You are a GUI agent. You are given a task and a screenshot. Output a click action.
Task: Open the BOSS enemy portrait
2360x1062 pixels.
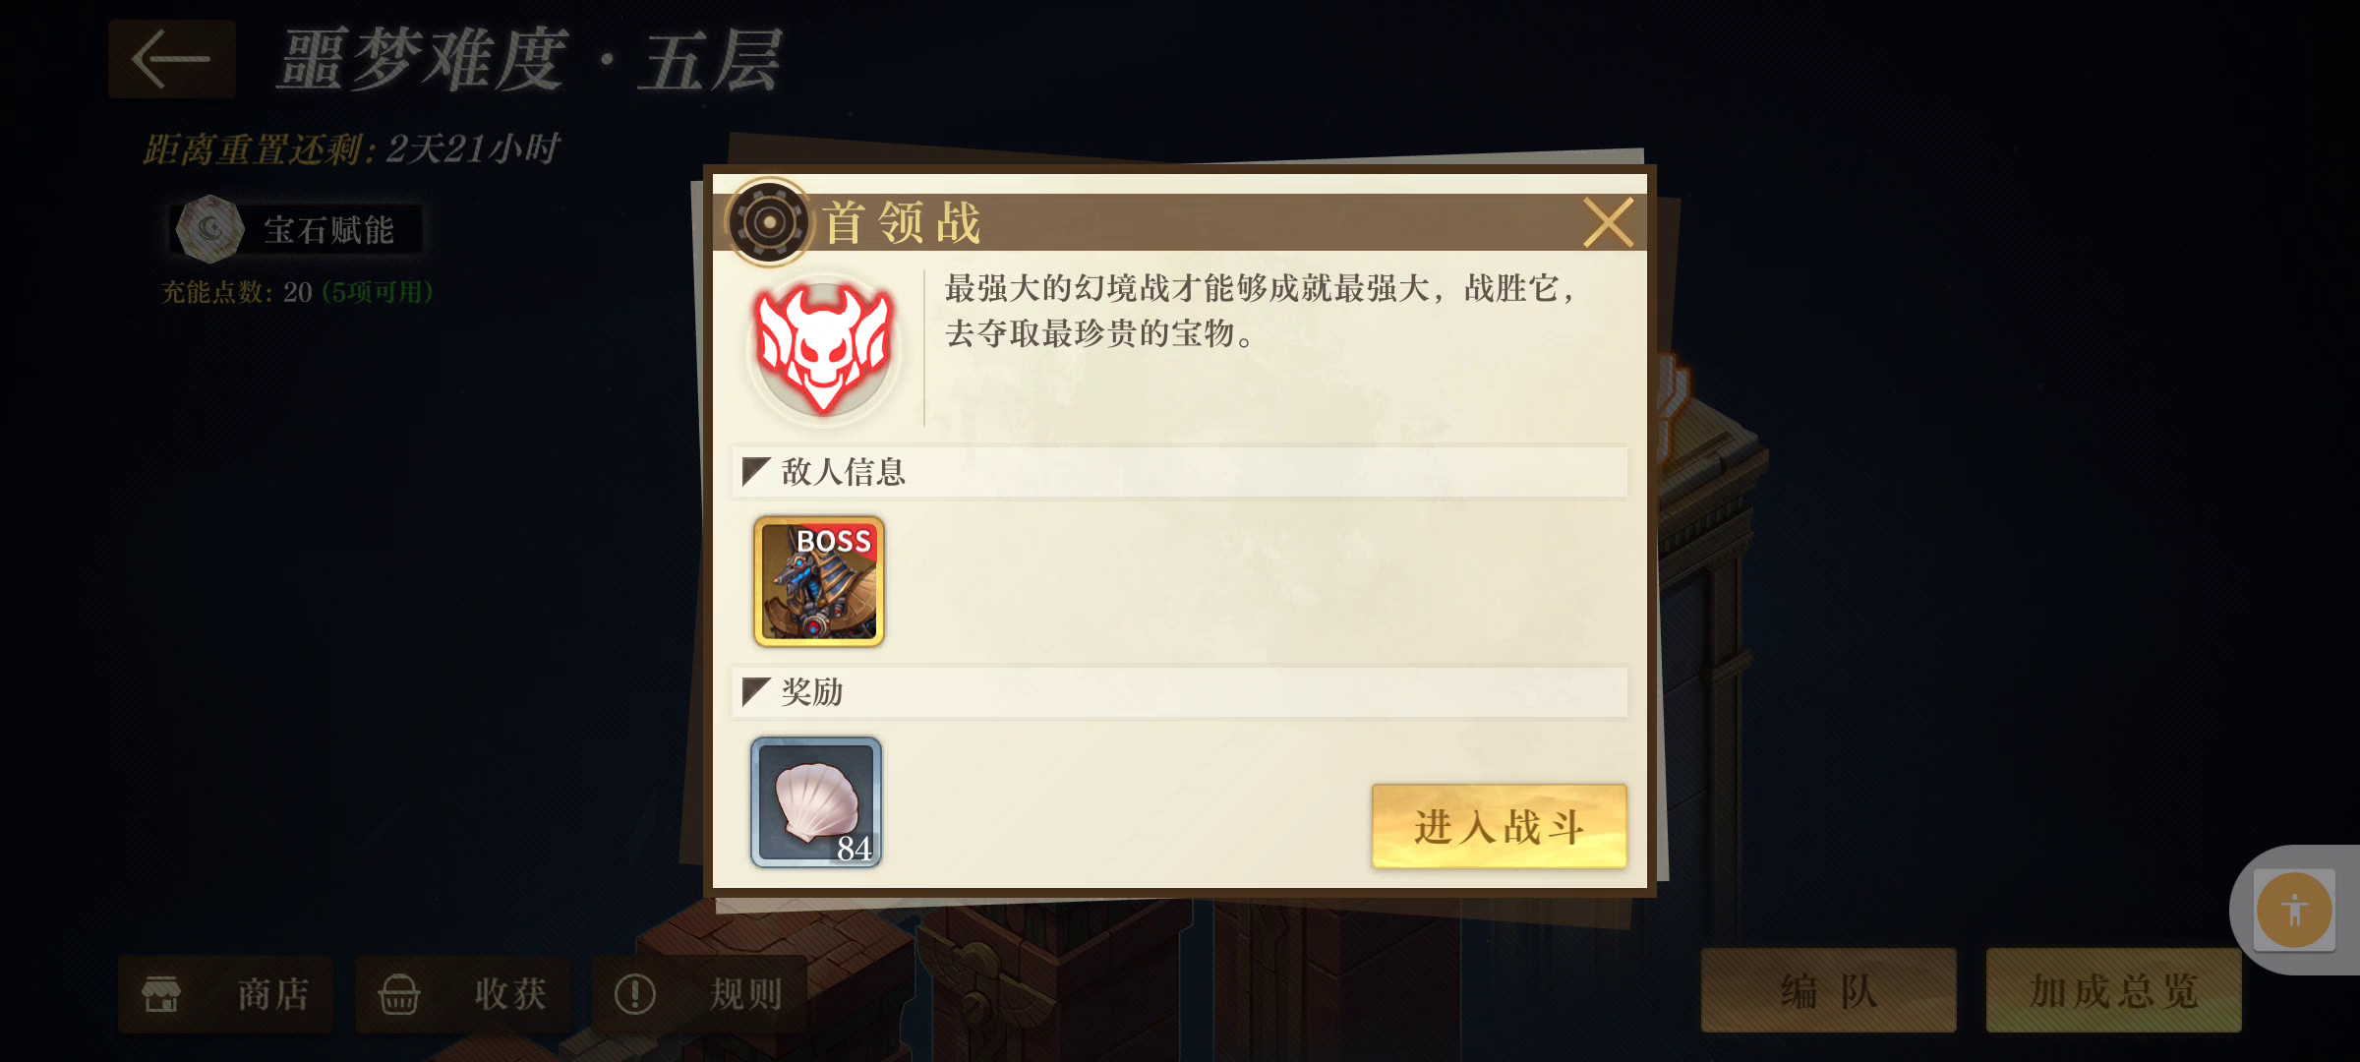pyautogui.click(x=818, y=581)
